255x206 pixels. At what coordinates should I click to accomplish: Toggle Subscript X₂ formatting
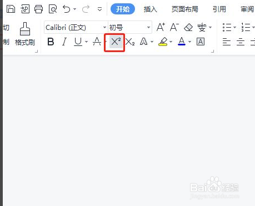click(x=130, y=42)
